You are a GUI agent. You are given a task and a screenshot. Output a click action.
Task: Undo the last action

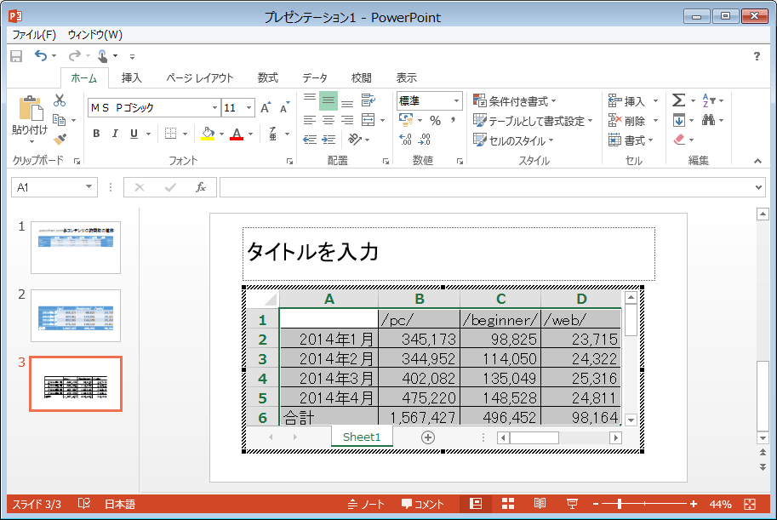[41, 56]
